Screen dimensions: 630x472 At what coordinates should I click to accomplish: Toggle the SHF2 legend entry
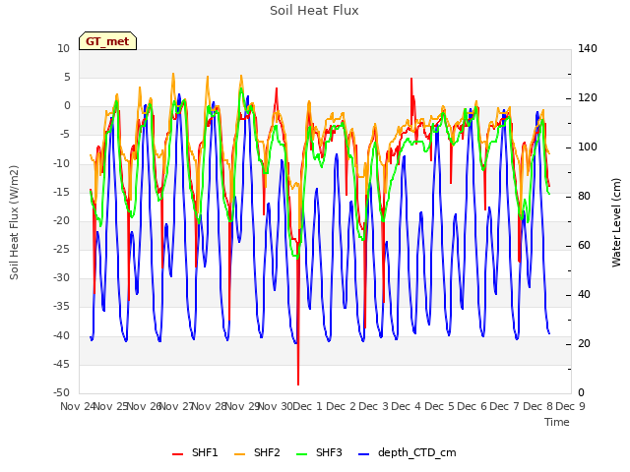tap(257, 452)
